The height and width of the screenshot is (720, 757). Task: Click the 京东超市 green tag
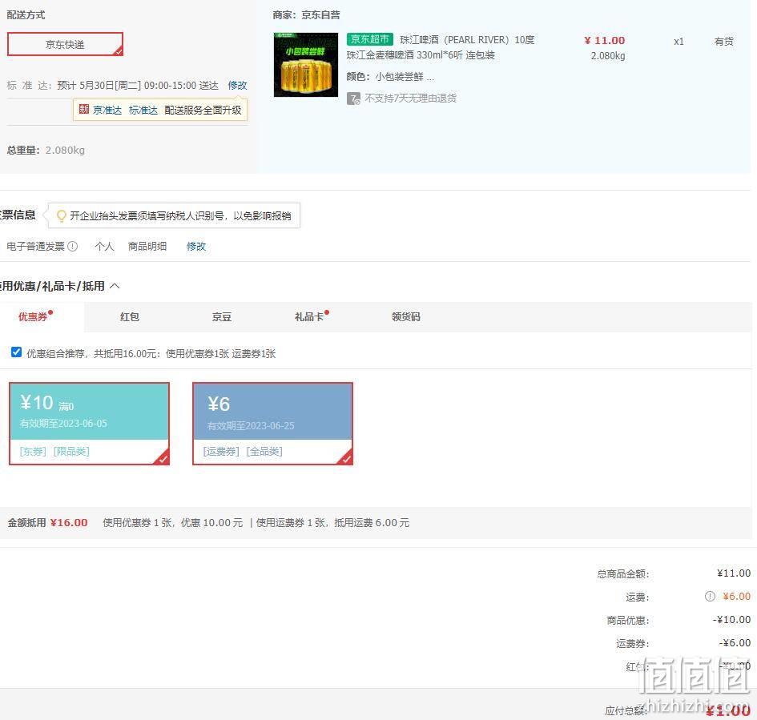click(x=370, y=39)
